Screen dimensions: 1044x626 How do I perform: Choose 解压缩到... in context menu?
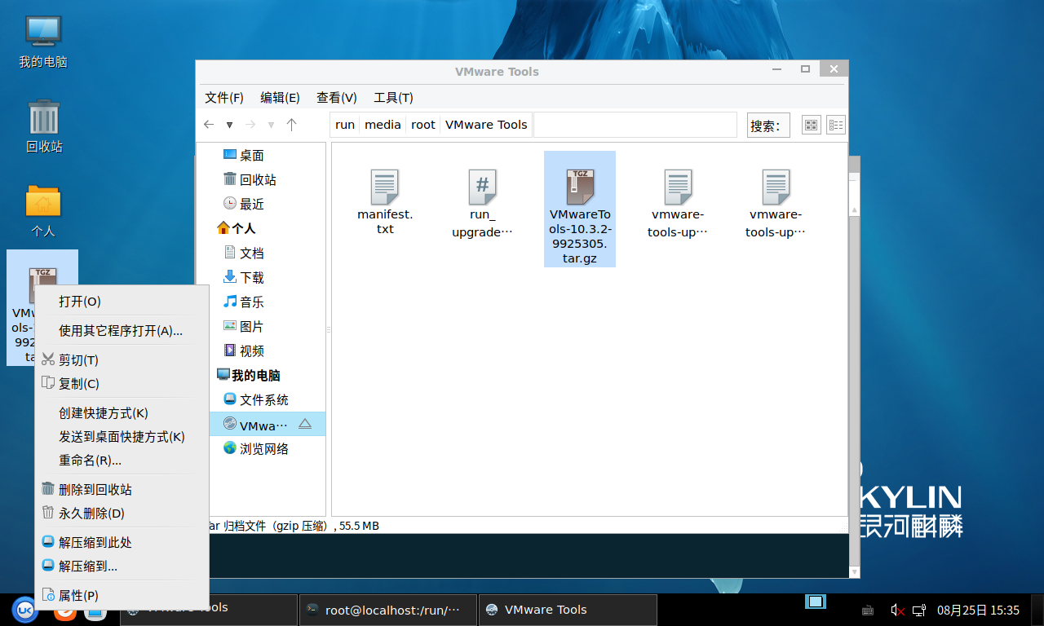(122, 566)
